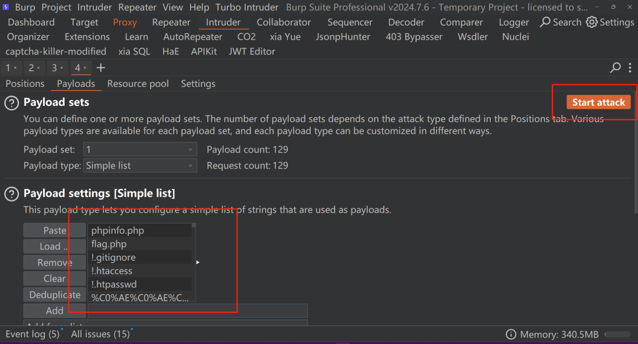This screenshot has width=638, height=344.
Task: Select the flag.php payload entry
Action: [140, 244]
